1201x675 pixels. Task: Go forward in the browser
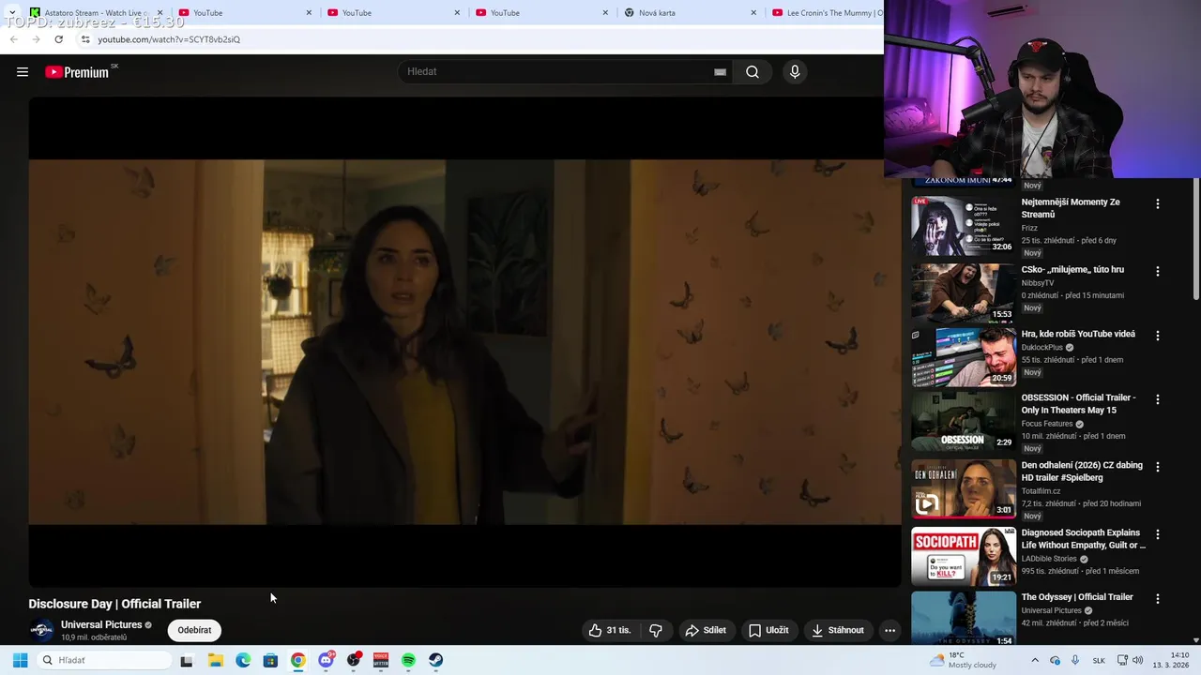pos(36,39)
